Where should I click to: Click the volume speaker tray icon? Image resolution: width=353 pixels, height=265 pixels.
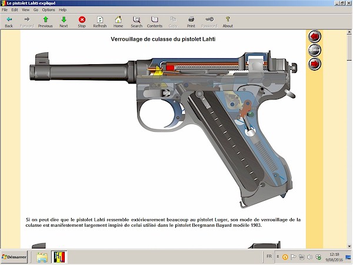pyautogui.click(x=310, y=257)
